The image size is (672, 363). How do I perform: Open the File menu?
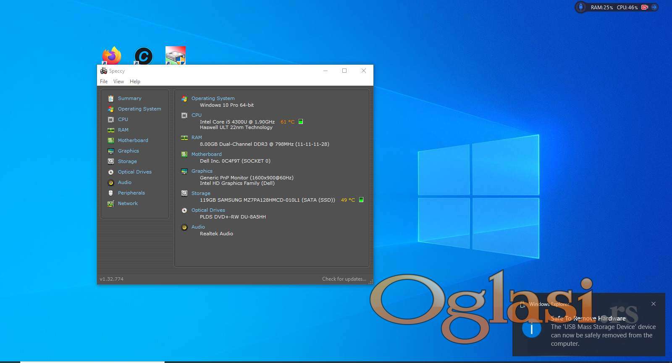[x=104, y=82]
